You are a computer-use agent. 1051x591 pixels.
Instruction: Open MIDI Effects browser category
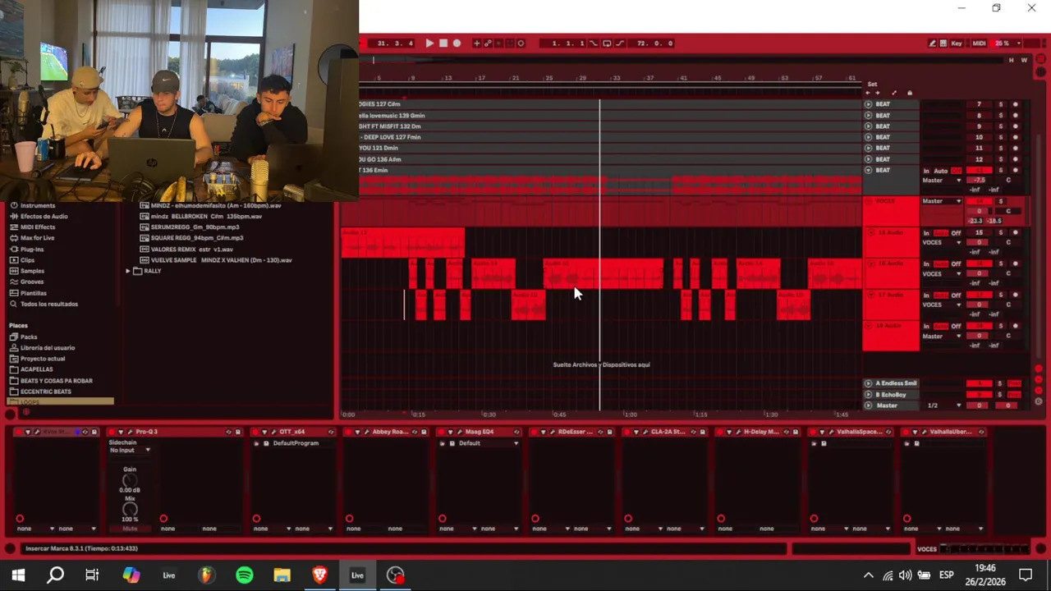click(x=38, y=227)
